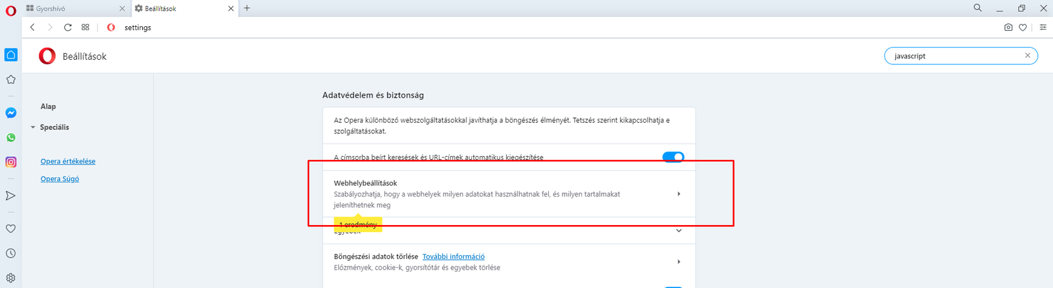Open History clock icon in sidebar
The image size is (1053, 288).
[11, 253]
